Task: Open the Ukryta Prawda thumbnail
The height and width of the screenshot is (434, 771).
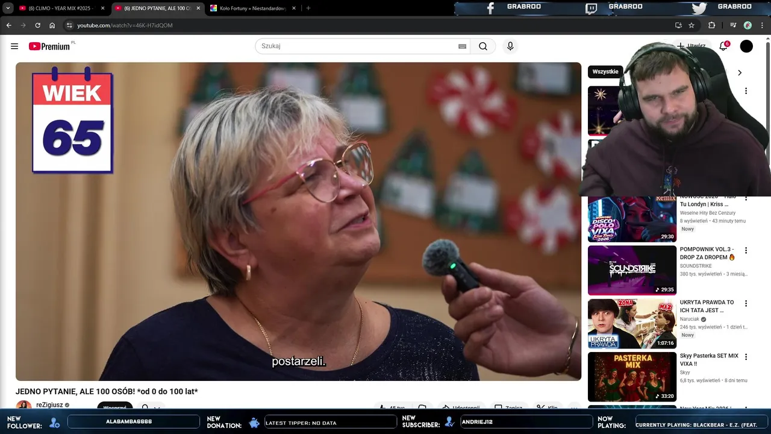Action: click(x=632, y=324)
